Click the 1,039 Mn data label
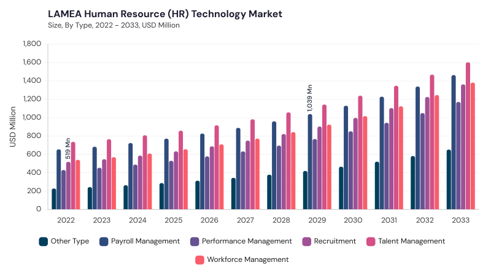Screen dimensions: 491x276 click(309, 98)
